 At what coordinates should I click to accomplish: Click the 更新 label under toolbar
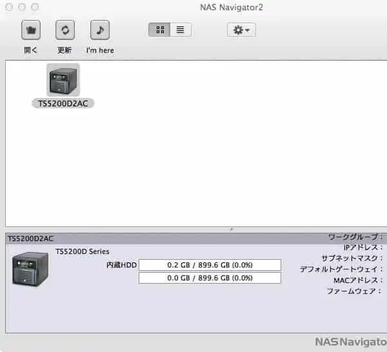[64, 50]
